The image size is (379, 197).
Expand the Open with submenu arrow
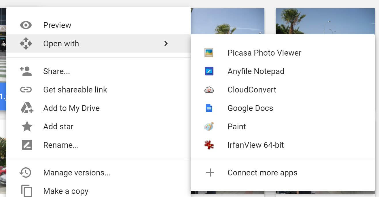coord(166,44)
